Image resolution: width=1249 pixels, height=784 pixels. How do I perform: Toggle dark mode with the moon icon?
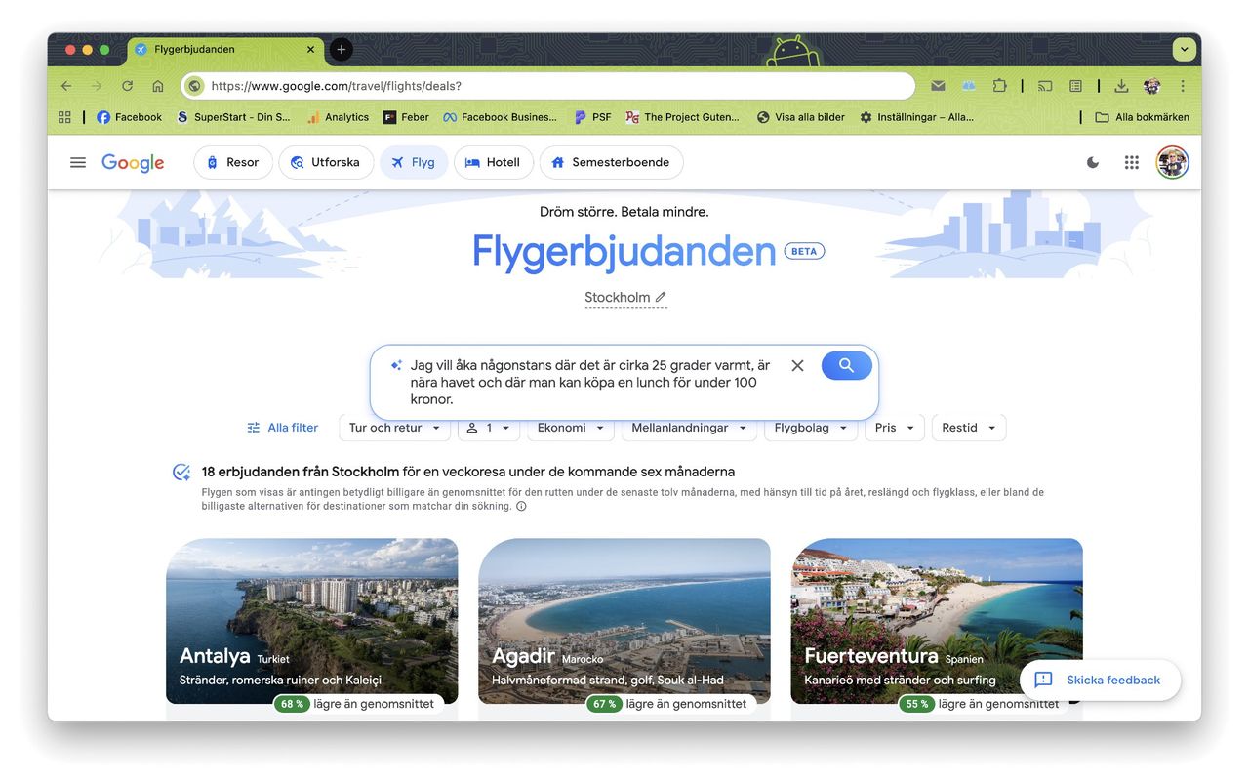[x=1092, y=162]
